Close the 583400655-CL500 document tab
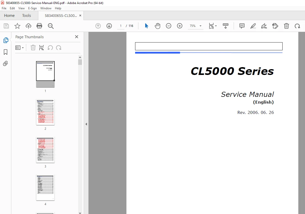The width and height of the screenshot is (305, 214). pyautogui.click(x=80, y=16)
